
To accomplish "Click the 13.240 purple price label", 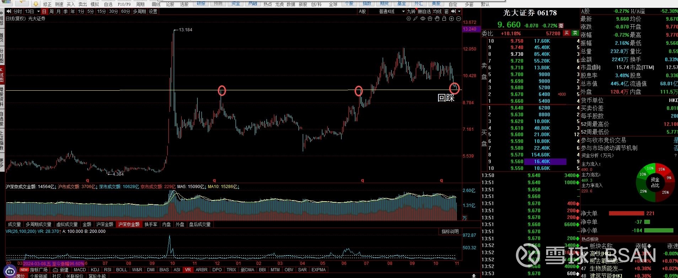I will click(471, 29).
